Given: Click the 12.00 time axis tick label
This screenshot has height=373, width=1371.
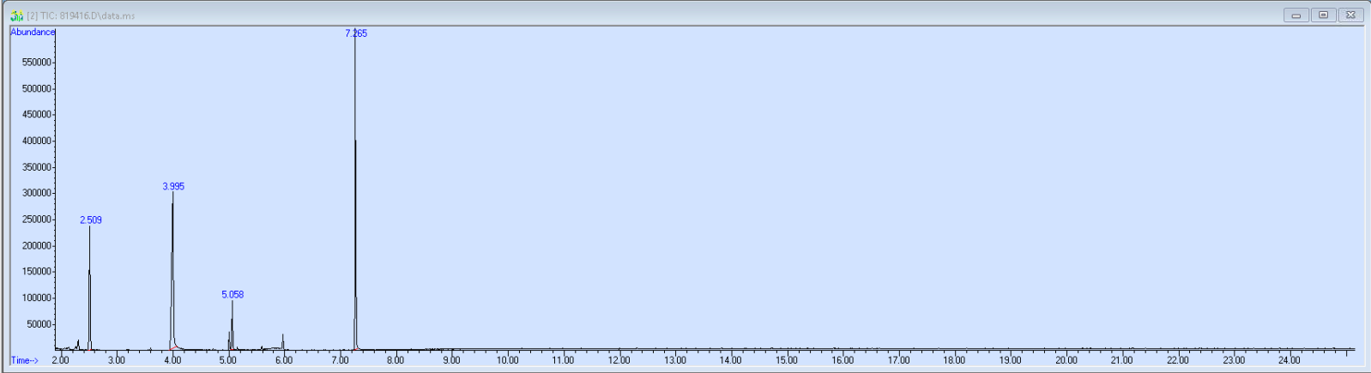Looking at the screenshot, I should pos(619,360).
